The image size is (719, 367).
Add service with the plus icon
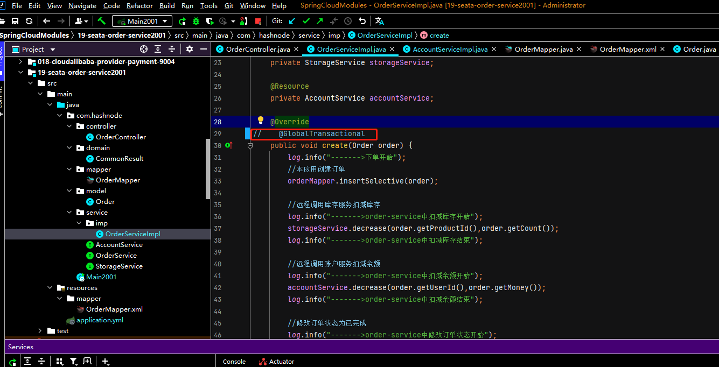click(x=105, y=362)
